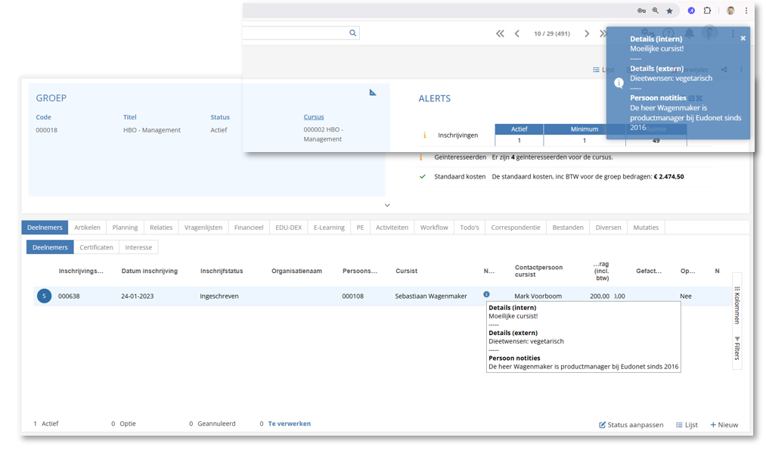Image resolution: width=766 pixels, height=450 pixels.
Task: Go to previous record arrow
Action: click(517, 34)
